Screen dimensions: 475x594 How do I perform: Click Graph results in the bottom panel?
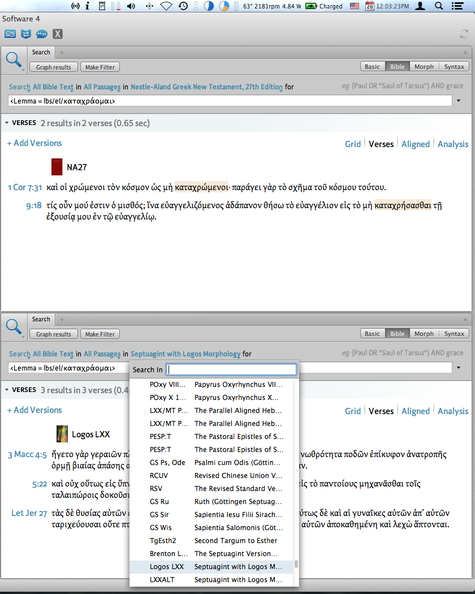tap(53, 334)
